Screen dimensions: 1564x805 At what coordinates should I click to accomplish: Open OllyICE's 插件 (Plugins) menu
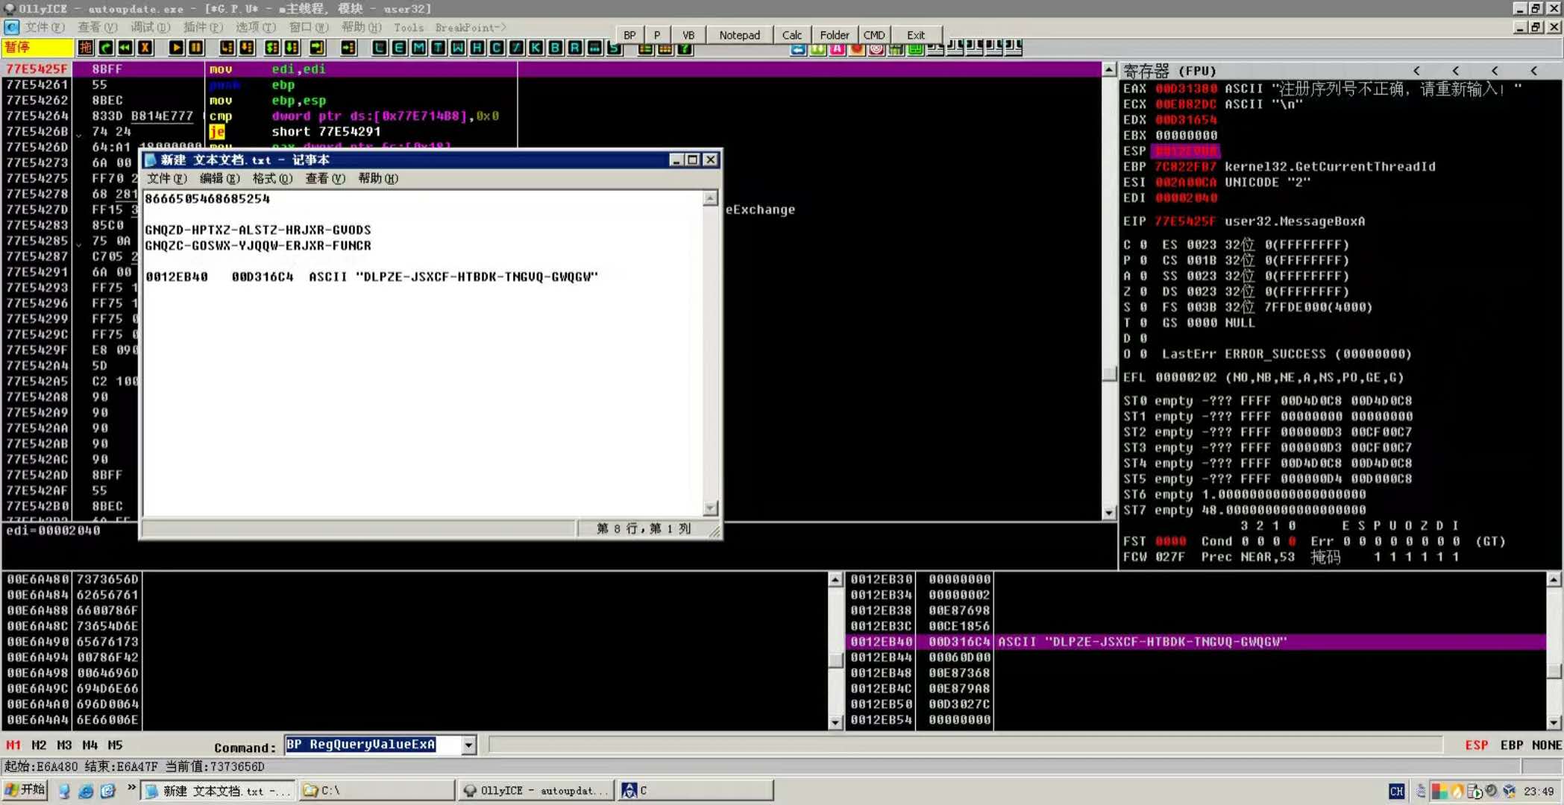pyautogui.click(x=203, y=28)
